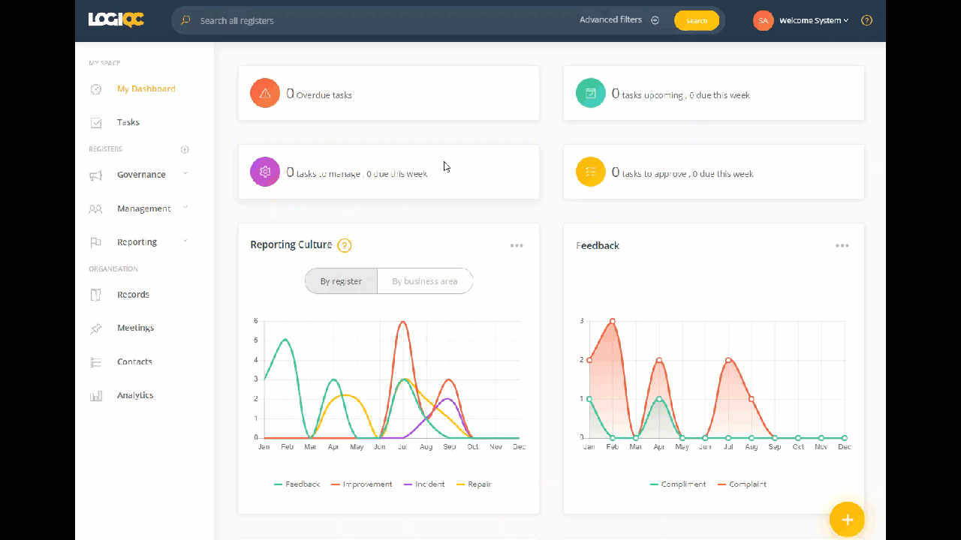Open the Governance register icon
This screenshot has height=540, width=961.
point(96,175)
